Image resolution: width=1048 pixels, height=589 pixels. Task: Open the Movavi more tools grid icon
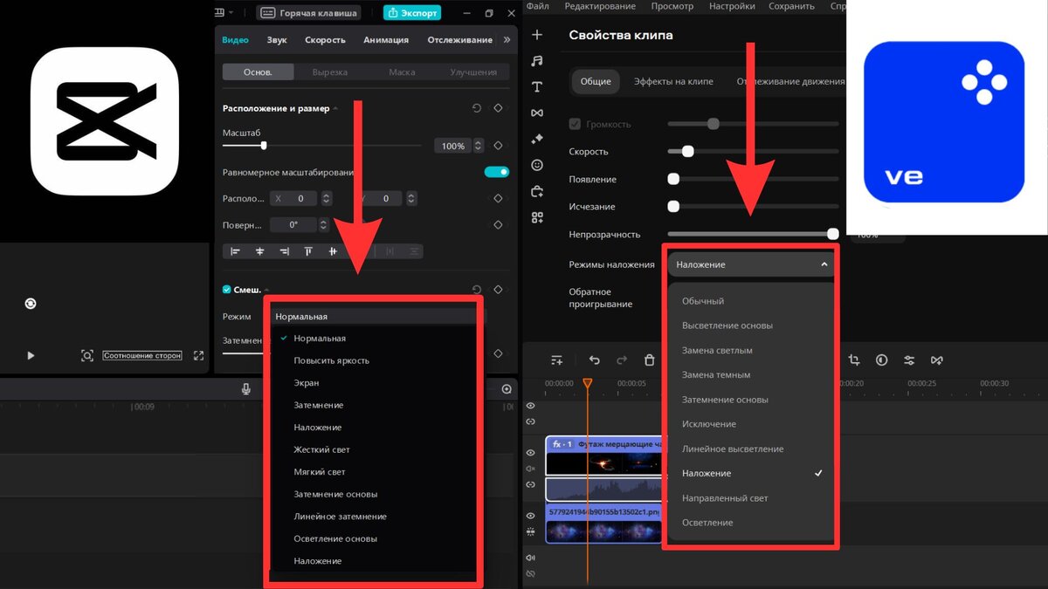point(537,217)
